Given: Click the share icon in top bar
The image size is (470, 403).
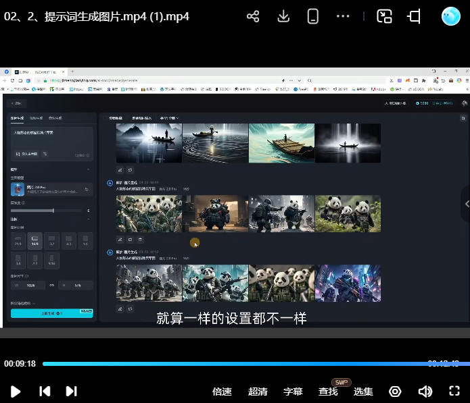Looking at the screenshot, I should point(253,16).
